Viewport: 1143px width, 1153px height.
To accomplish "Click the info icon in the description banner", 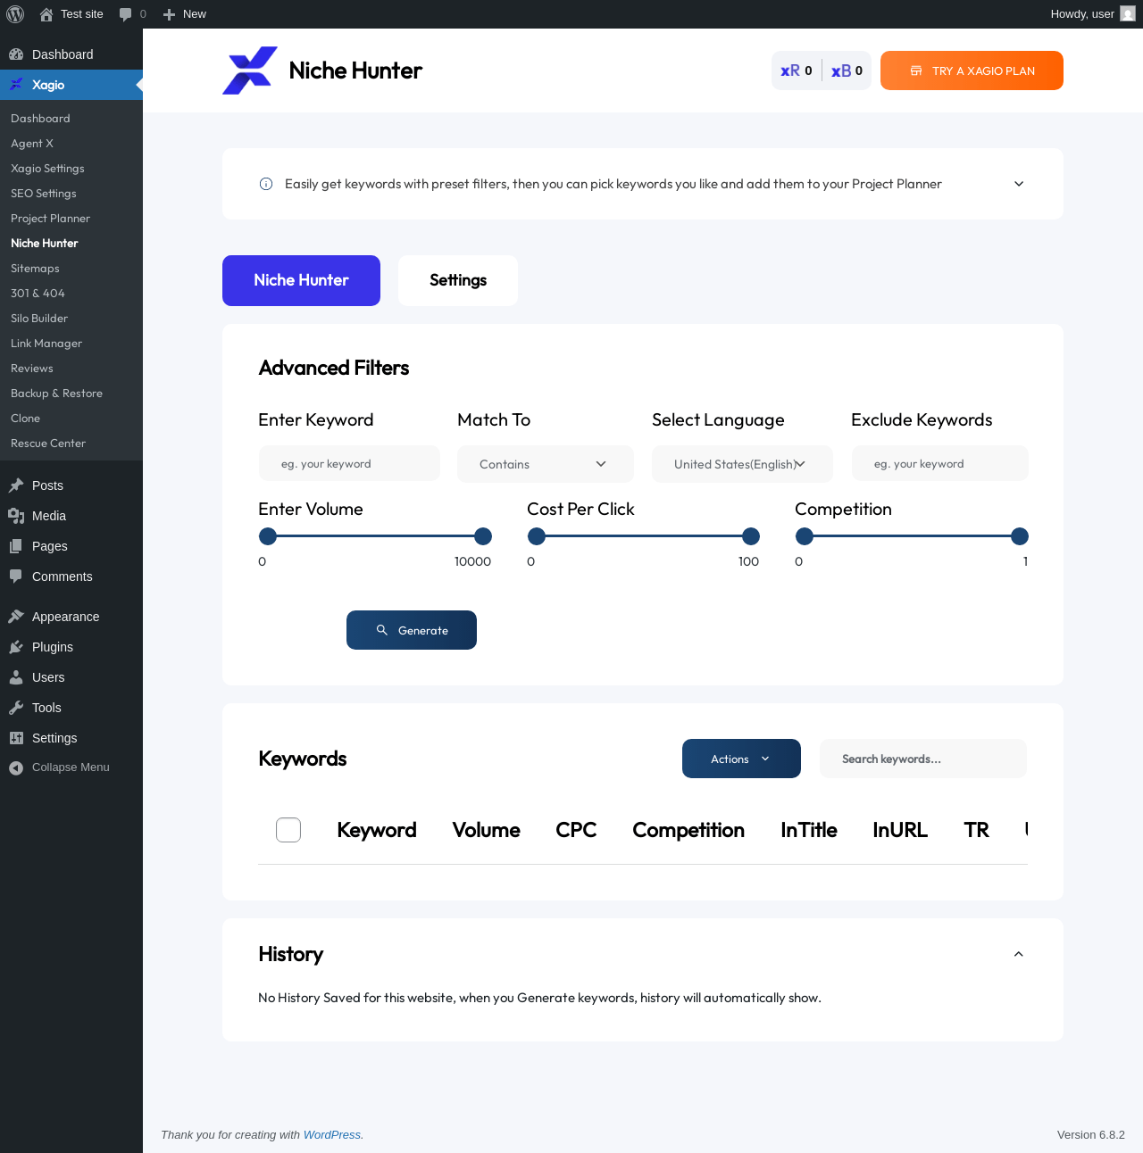I will click(x=266, y=184).
